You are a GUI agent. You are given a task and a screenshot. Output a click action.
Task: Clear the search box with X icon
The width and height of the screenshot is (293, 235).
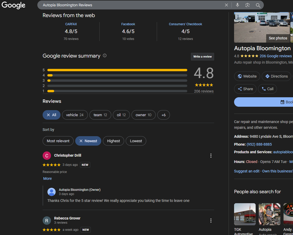click(226, 5)
